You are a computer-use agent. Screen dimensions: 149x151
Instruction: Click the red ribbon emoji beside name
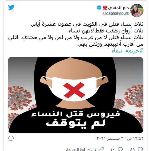tap(105, 8)
